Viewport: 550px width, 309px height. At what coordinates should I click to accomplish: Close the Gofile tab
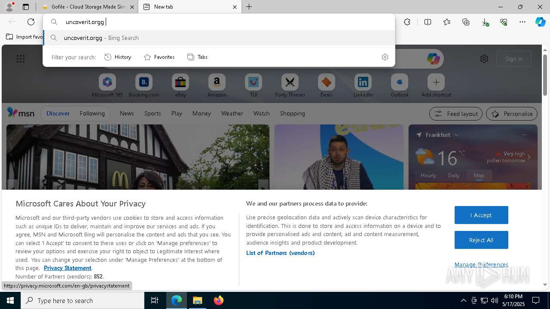(132, 7)
